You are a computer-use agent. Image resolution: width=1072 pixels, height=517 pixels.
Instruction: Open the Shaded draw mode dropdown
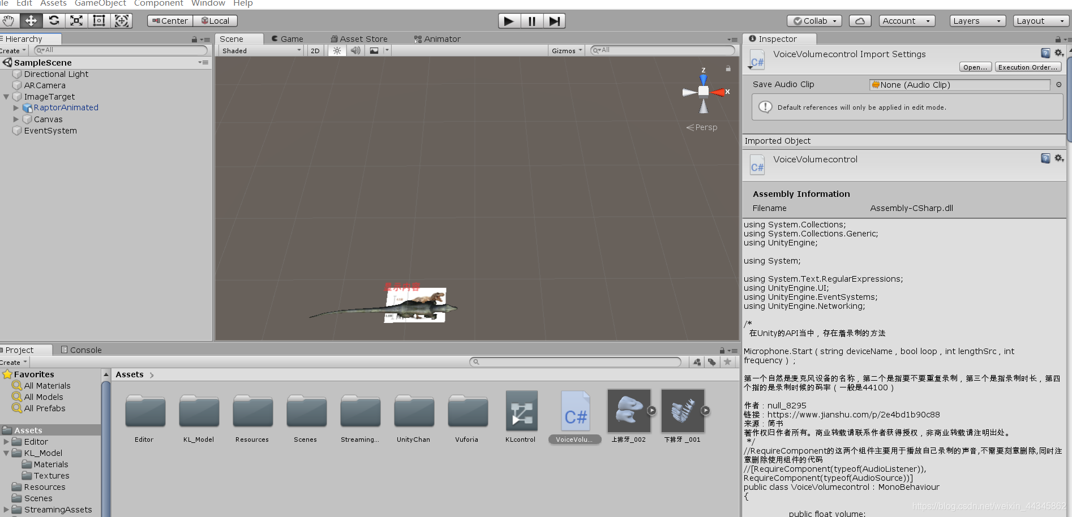261,50
